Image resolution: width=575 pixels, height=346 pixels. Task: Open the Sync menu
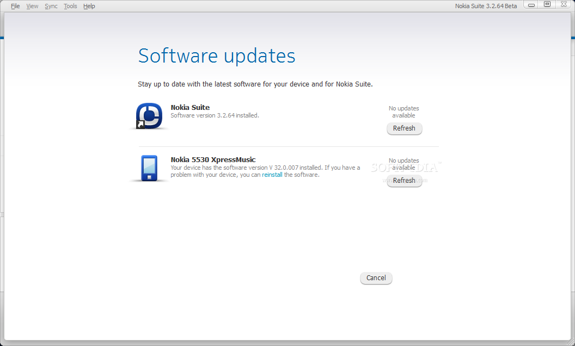pos(51,6)
